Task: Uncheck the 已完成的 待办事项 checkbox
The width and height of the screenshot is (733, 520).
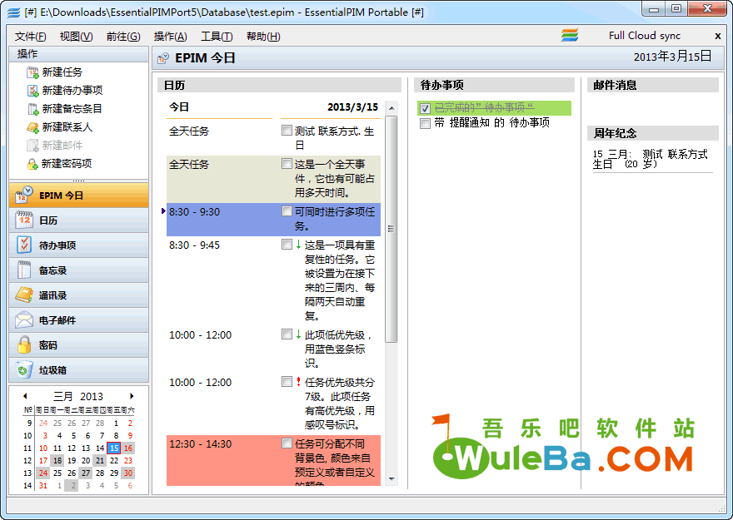Action: pos(425,108)
